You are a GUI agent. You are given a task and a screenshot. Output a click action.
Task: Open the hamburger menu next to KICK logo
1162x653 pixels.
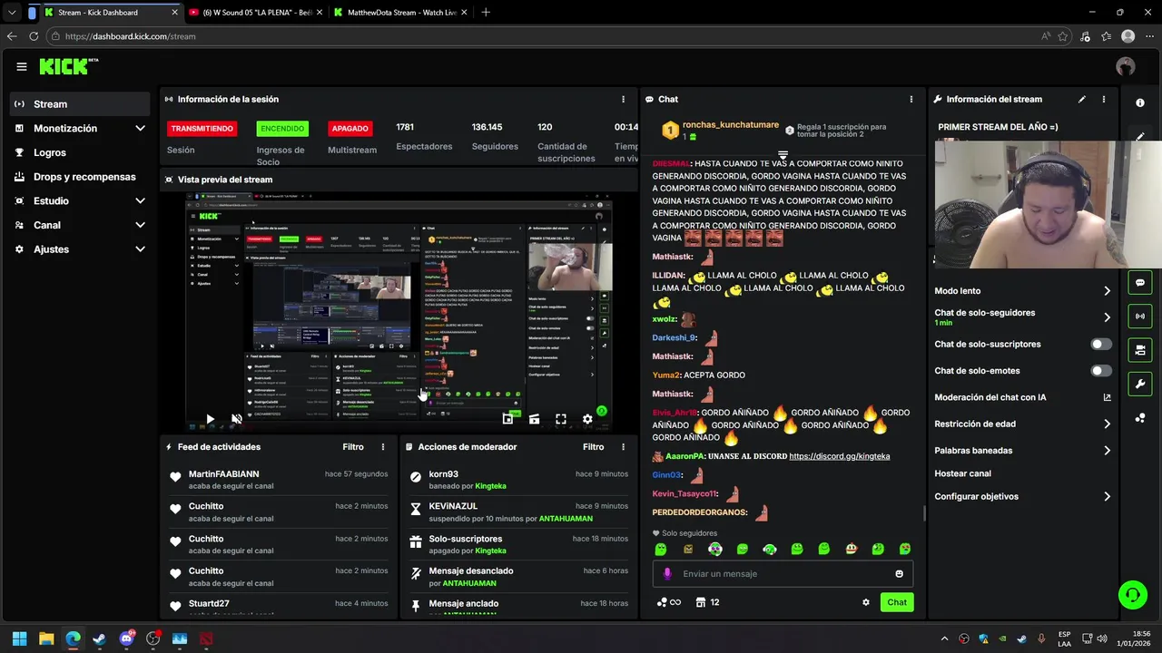click(22, 66)
